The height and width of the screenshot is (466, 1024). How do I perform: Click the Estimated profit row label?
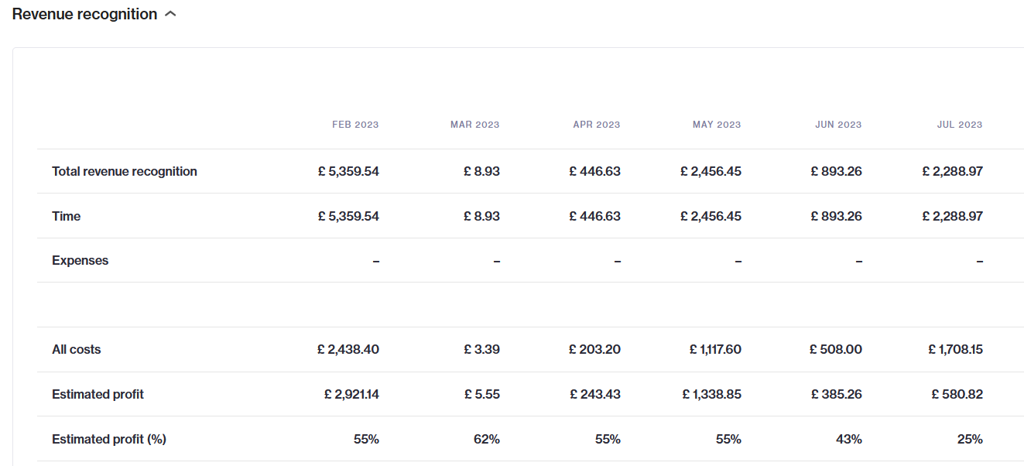[x=98, y=395]
